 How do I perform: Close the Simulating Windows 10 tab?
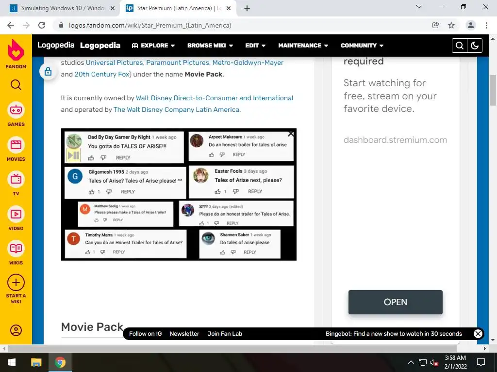(113, 8)
